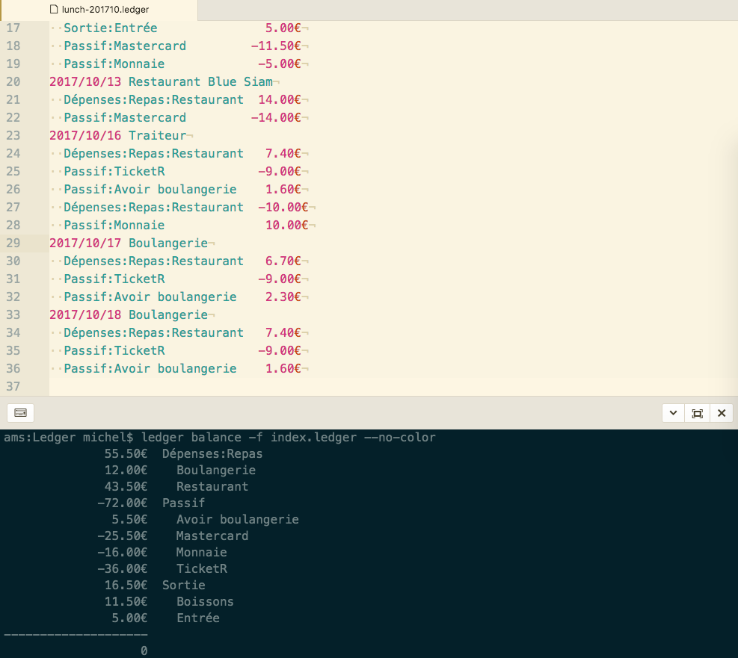Click the '11.50€' Boissons balance in terminal
This screenshot has width=738, height=658.
(126, 601)
